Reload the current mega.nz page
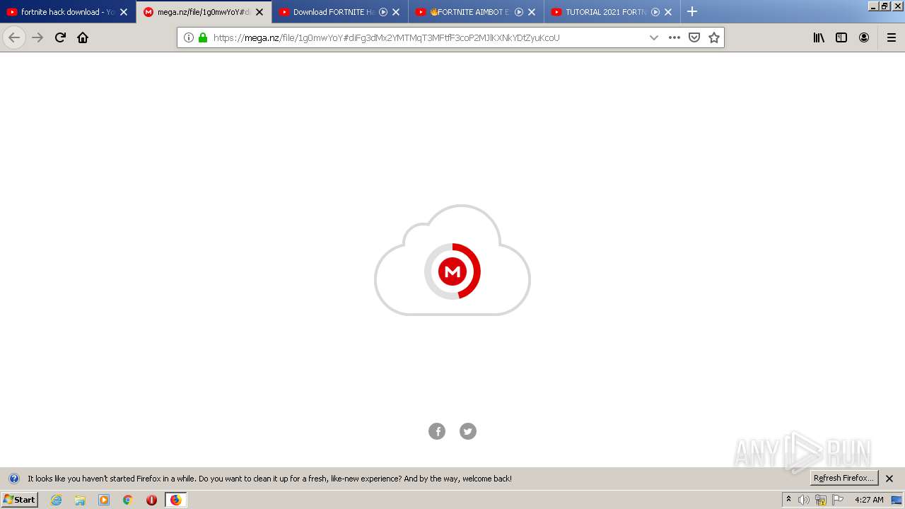This screenshot has width=905, height=509. (x=60, y=37)
